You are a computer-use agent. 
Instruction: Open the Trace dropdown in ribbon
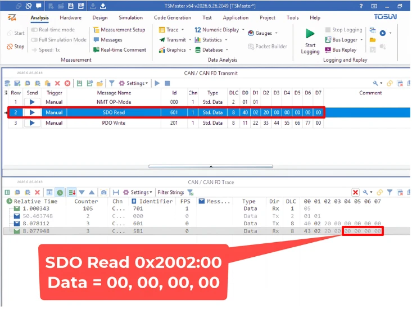(x=183, y=30)
